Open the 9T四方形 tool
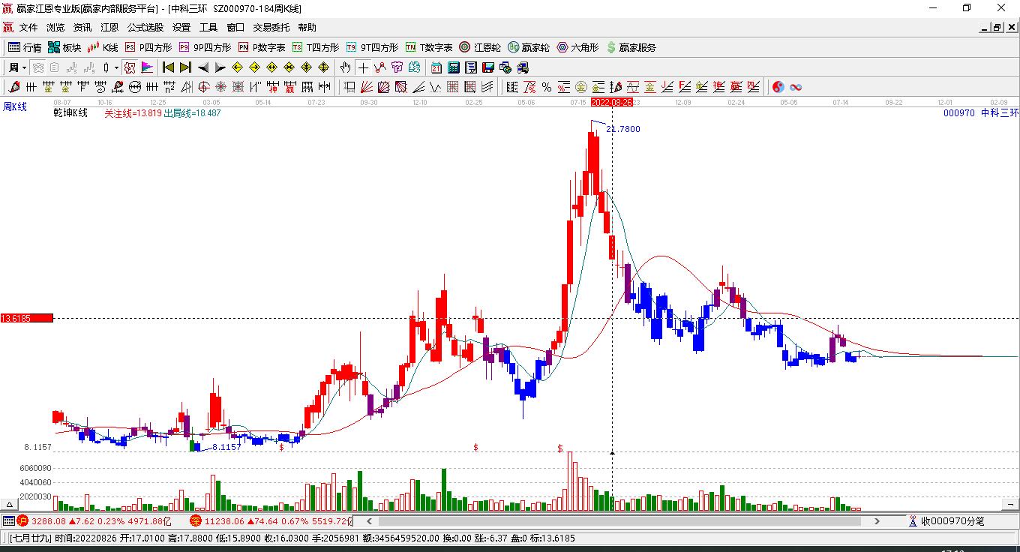 372,47
